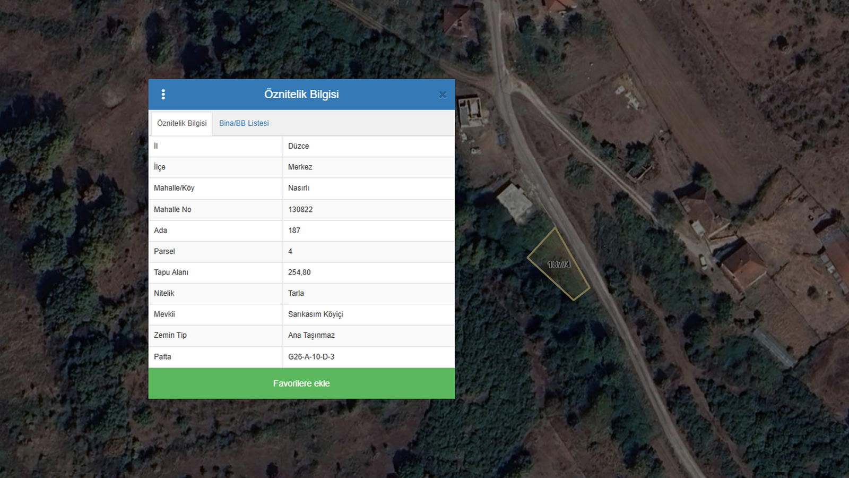
Task: Click the Öznitelik Bilgisi title bar text
Action: click(x=301, y=95)
